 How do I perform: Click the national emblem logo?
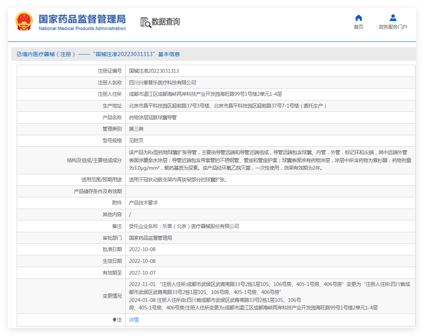pyautogui.click(x=24, y=21)
